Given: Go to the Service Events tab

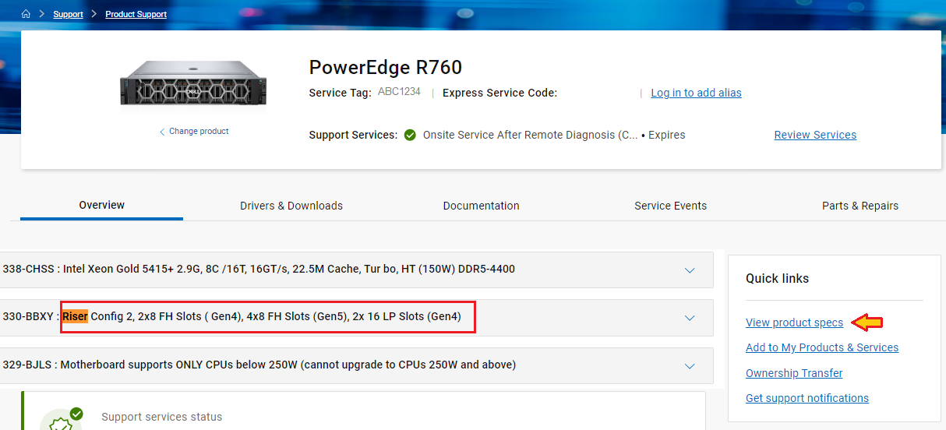Looking at the screenshot, I should click(670, 206).
